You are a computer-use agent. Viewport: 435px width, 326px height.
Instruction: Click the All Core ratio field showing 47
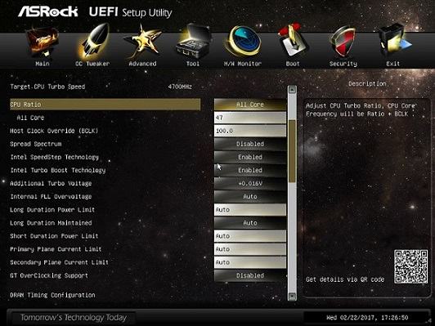[x=250, y=118]
